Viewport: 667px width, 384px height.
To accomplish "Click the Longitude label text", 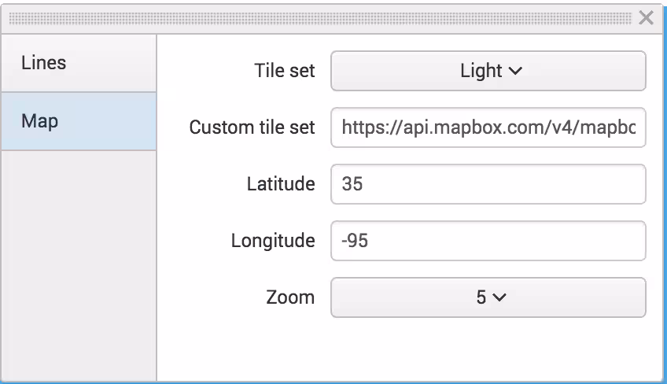I will [273, 241].
